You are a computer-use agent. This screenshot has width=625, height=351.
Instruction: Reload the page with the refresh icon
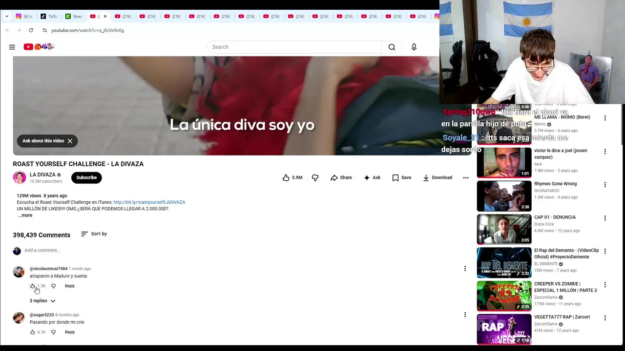click(31, 30)
